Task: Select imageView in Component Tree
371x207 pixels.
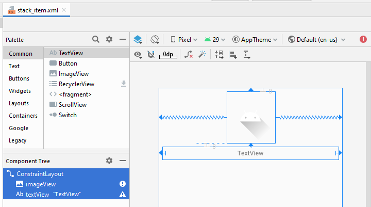Action: tap(66, 184)
